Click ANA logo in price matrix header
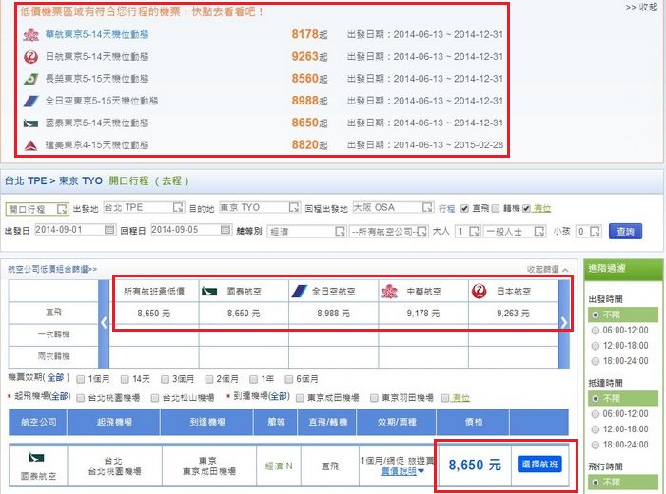 click(x=299, y=292)
